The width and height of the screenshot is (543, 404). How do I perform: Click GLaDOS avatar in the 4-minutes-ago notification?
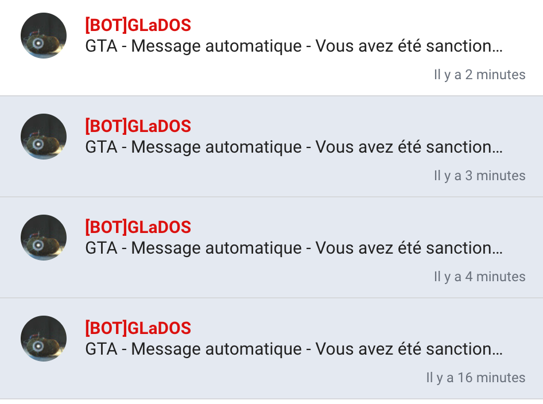click(44, 238)
